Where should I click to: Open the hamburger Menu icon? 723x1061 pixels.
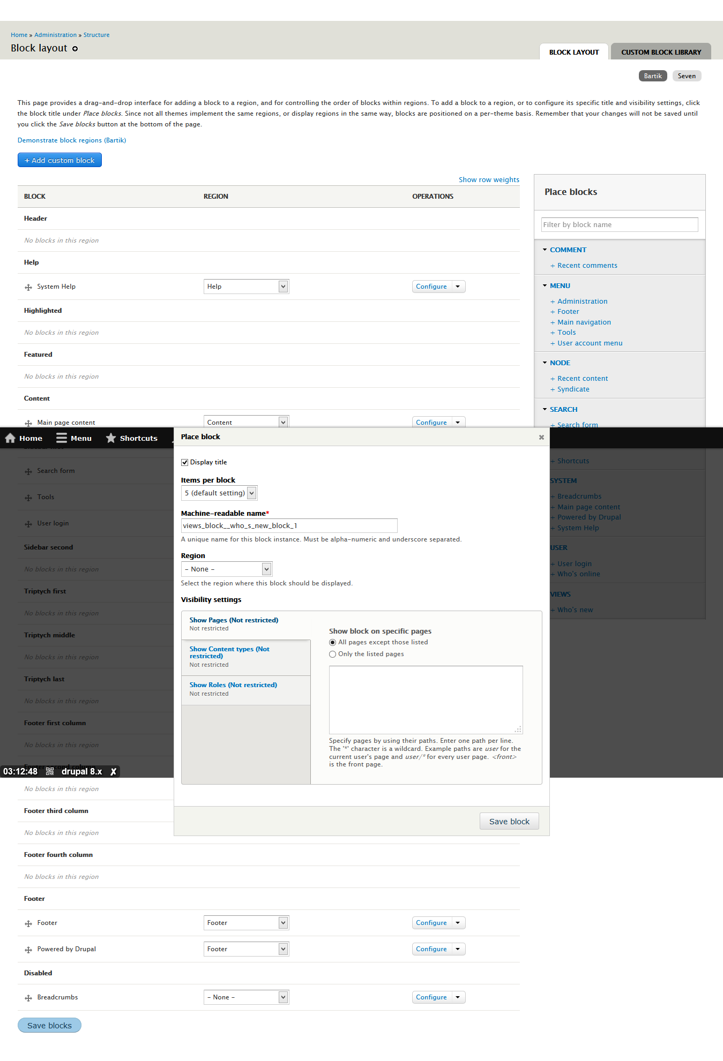(x=62, y=438)
